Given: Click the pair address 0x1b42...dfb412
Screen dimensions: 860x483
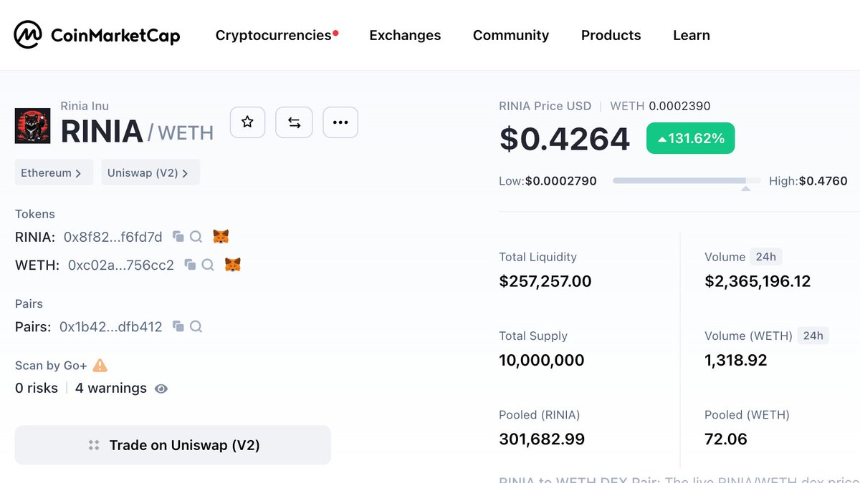Looking at the screenshot, I should click(111, 326).
